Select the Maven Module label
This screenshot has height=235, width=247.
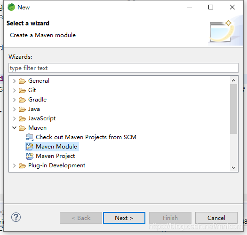tap(56, 147)
